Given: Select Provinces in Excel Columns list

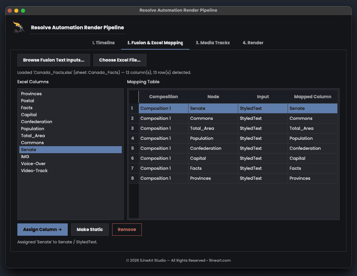Looking at the screenshot, I should pyautogui.click(x=71, y=94).
